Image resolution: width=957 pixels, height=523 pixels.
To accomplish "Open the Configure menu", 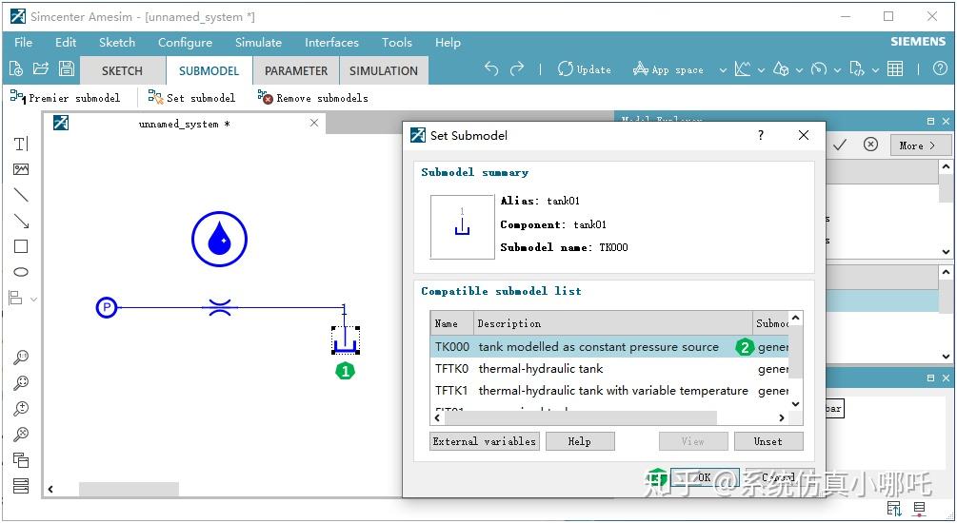I will tap(185, 42).
